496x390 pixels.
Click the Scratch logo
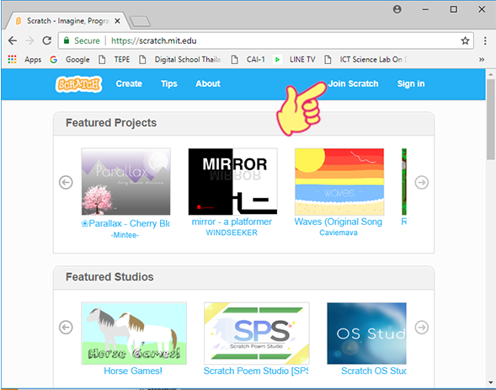(78, 84)
